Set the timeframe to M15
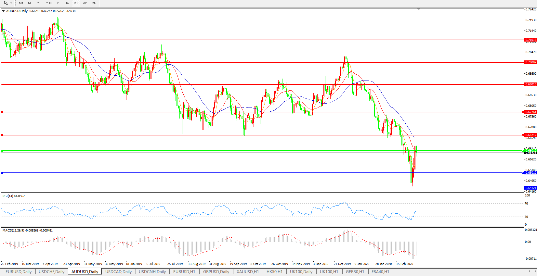The height and width of the screenshot is (276, 537). [x=39, y=3]
